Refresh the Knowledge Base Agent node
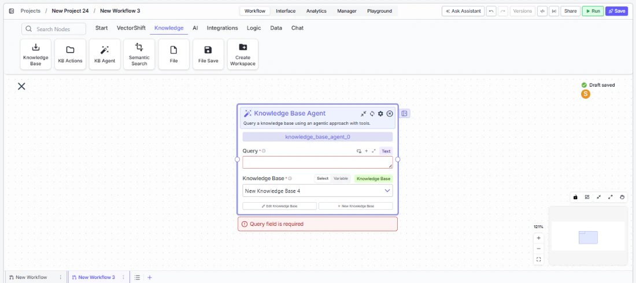Screen dimensions: 636x283 372,114
